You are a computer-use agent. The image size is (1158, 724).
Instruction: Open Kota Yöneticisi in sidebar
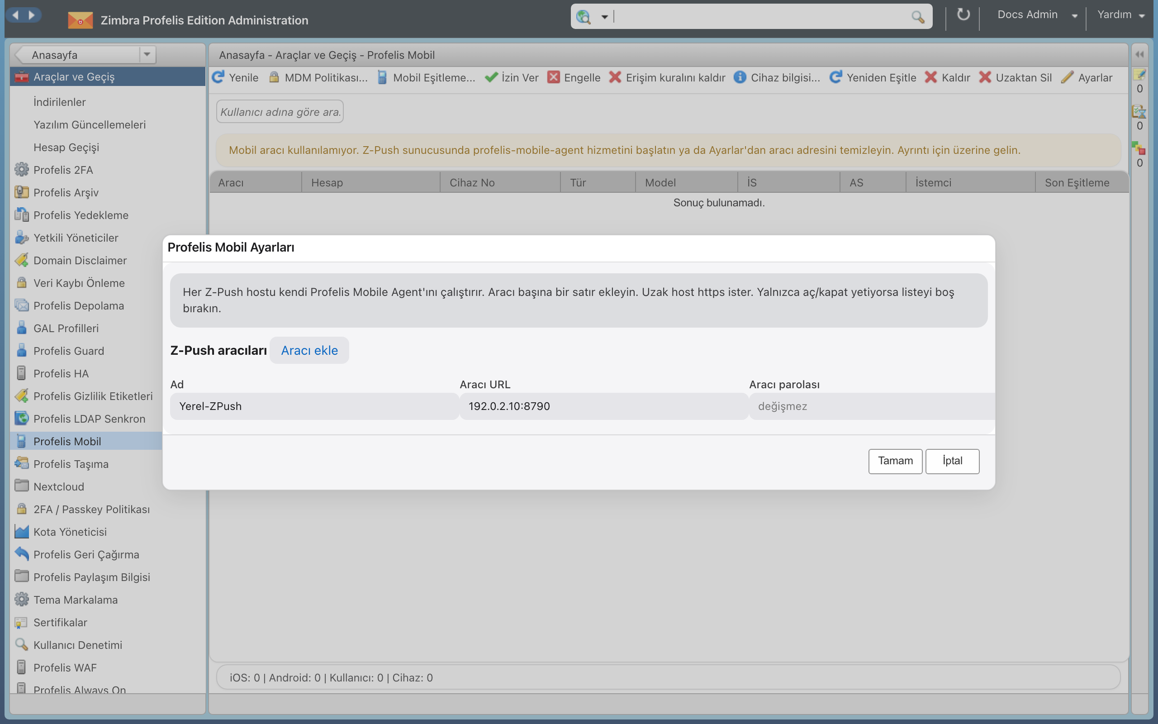[70, 532]
